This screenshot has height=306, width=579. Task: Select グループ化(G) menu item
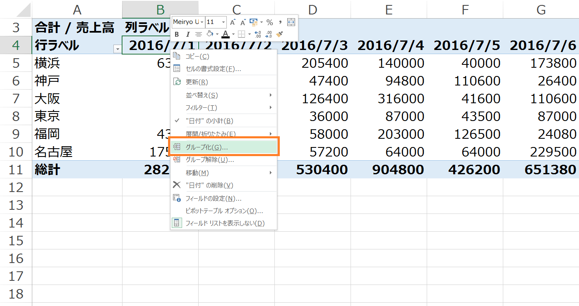(x=223, y=147)
